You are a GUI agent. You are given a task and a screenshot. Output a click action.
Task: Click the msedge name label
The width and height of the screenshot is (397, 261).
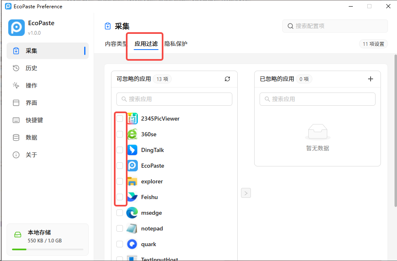pyautogui.click(x=151, y=213)
